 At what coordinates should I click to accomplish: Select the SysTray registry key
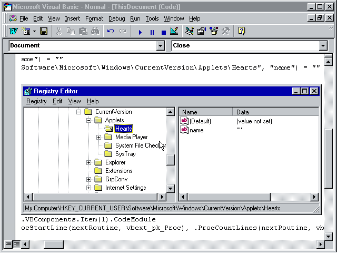(125, 154)
